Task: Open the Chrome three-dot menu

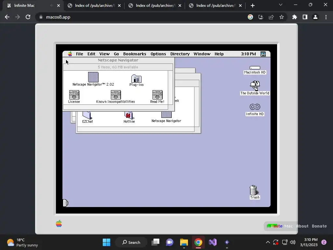Action: click(326, 17)
